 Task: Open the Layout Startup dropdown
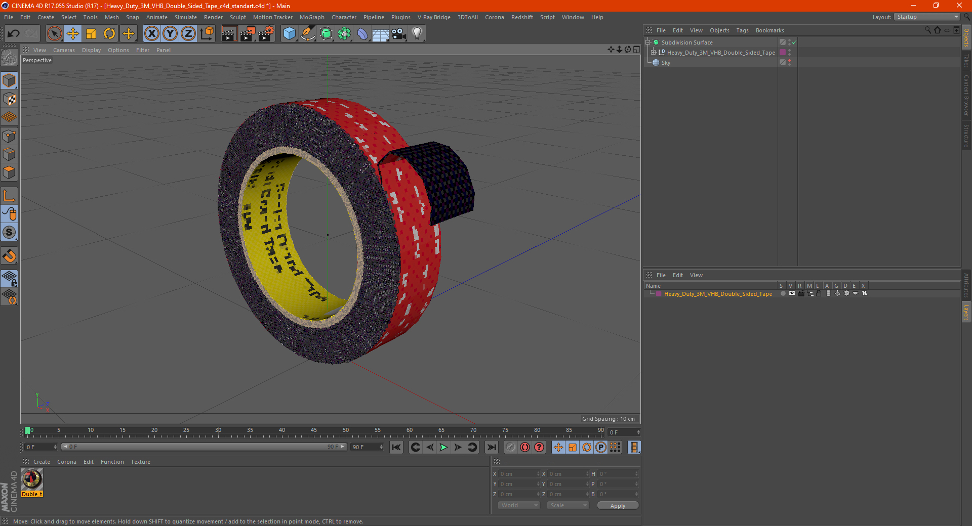[927, 17]
